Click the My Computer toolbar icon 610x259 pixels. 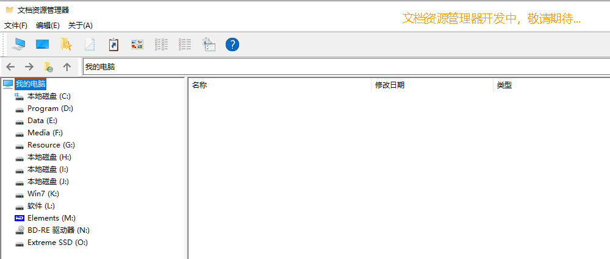(18, 44)
